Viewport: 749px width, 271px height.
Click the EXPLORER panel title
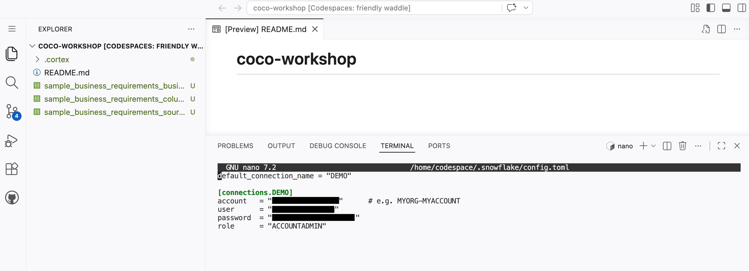tap(55, 29)
